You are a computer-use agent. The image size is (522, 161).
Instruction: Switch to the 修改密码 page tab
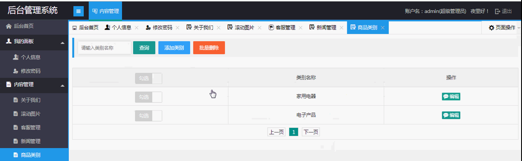point(159,28)
